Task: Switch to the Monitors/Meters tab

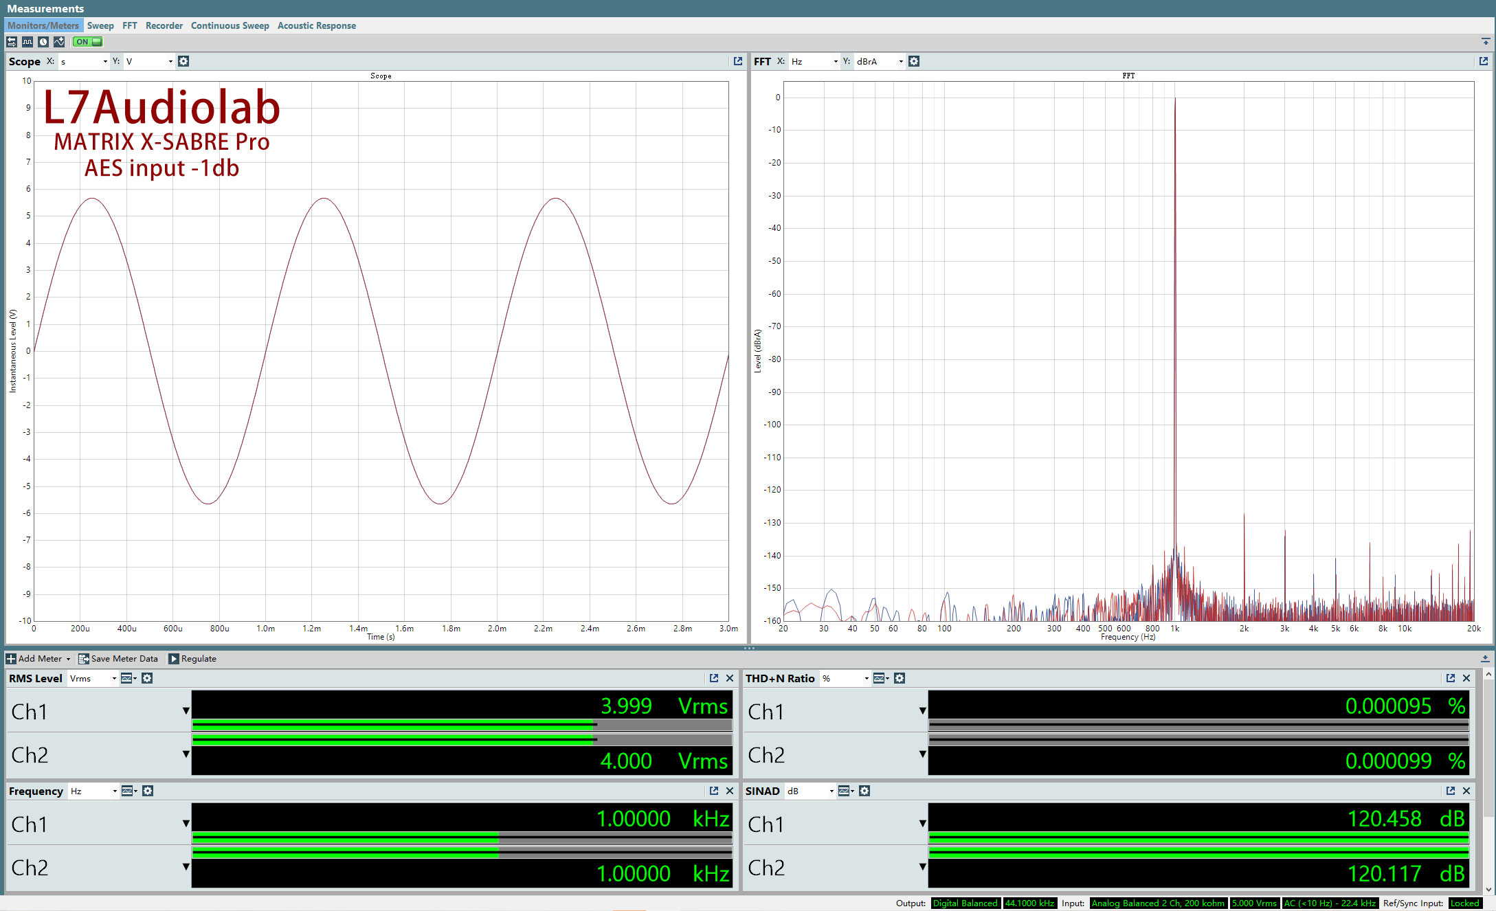Action: point(43,25)
